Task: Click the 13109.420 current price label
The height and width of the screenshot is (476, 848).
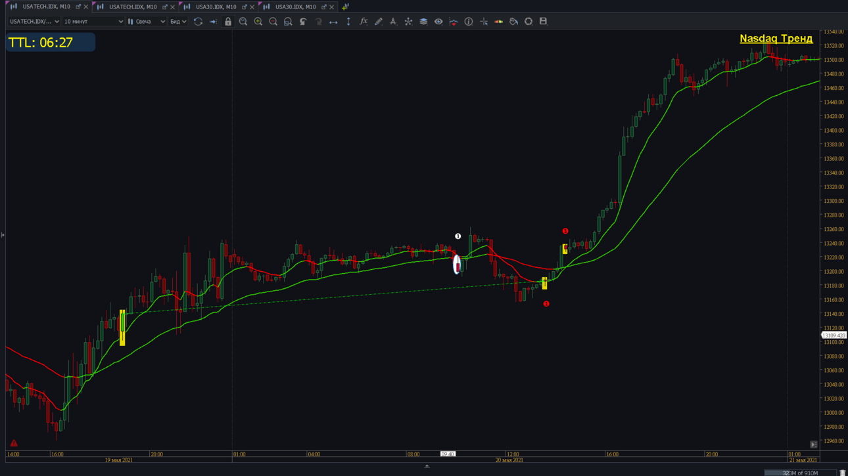Action: pos(834,335)
